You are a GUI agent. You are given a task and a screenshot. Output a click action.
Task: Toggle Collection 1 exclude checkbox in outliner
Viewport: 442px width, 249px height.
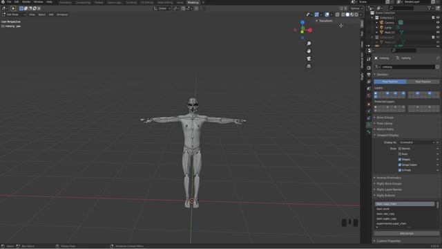tap(433, 17)
